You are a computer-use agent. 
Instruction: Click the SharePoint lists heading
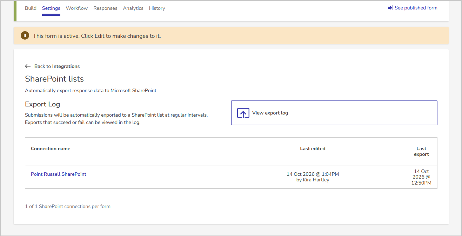54,79
